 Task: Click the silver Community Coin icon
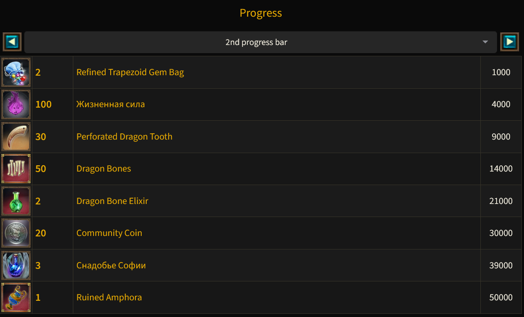coord(16,233)
